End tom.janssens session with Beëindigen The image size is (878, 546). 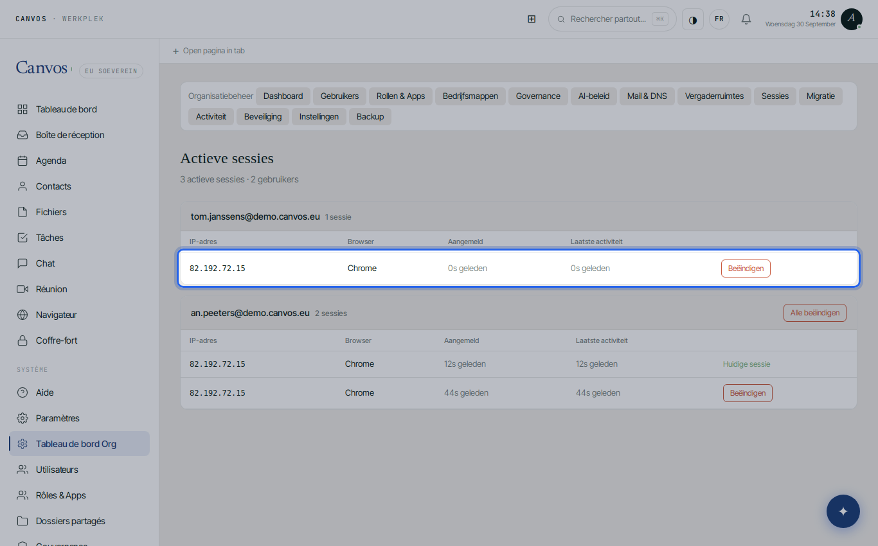(746, 269)
